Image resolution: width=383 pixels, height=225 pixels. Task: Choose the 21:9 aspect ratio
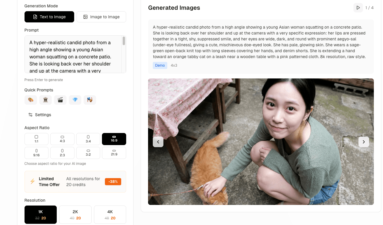114,153
